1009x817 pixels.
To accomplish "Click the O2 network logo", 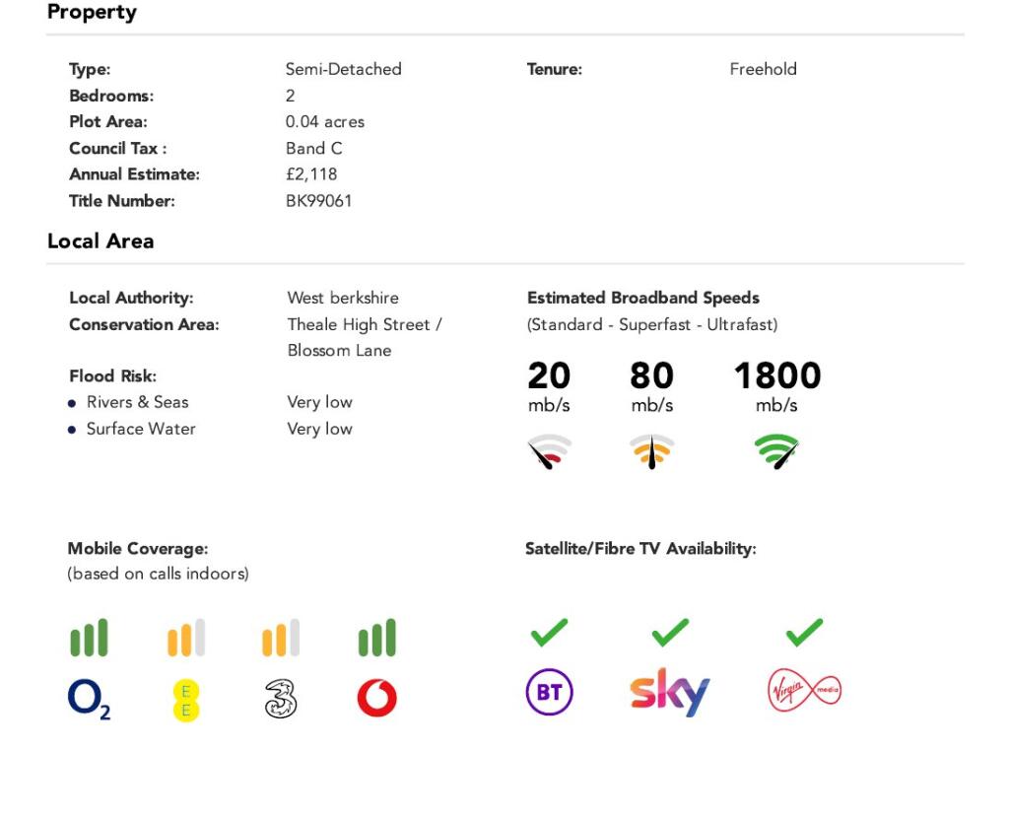I will coord(89,700).
